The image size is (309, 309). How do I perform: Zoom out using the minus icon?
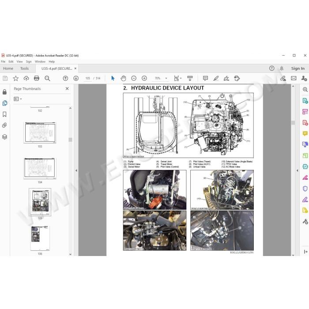pyautogui.click(x=134, y=79)
